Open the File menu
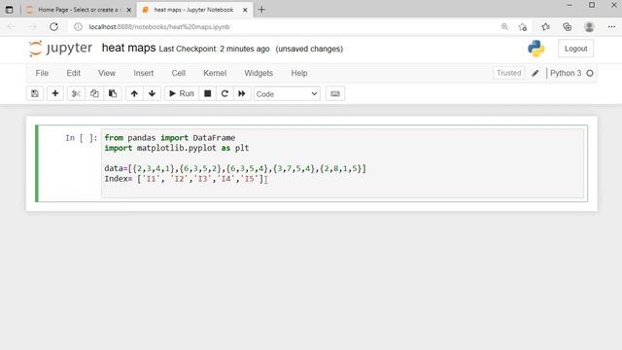This screenshot has height=350, width=622. coord(42,73)
